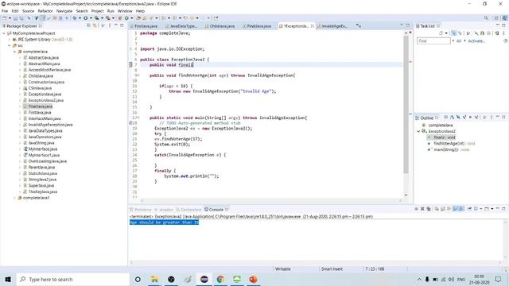The image size is (509, 286).
Task: Collapse the MyCompleteJavaProject tree node
Action: 4,33
